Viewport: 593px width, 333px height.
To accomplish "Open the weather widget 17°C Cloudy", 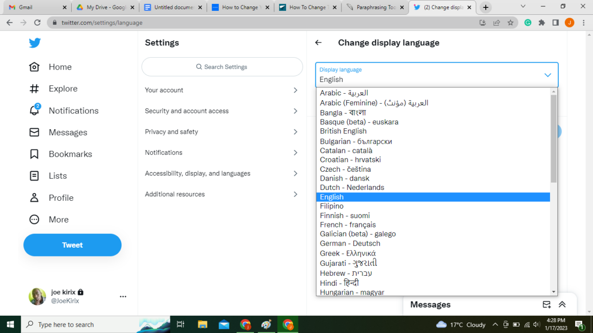I will [x=461, y=325].
